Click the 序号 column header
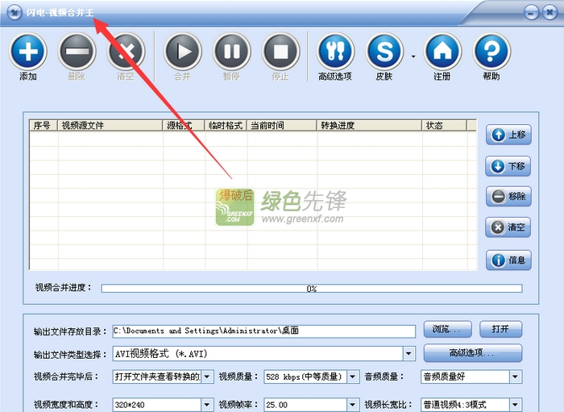The width and height of the screenshot is (564, 412). click(44, 125)
